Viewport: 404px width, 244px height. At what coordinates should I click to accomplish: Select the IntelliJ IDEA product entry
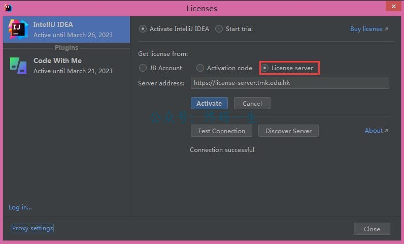pos(66,29)
